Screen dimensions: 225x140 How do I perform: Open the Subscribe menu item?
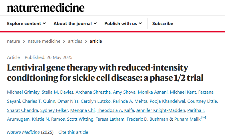click(163, 23)
